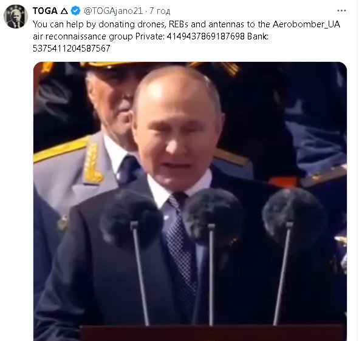Image resolution: width=359 pixels, height=341 pixels.
Task: Click the Private number 4149437869187698
Action: (206, 36)
